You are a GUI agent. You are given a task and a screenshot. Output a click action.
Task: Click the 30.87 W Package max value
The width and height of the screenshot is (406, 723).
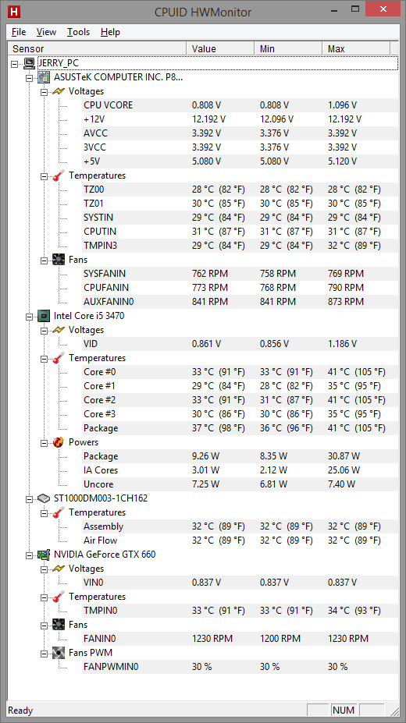click(x=344, y=456)
